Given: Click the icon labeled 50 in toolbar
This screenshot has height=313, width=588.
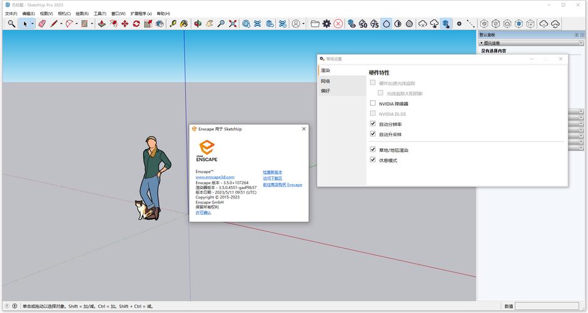Looking at the screenshot, I should pos(363,24).
